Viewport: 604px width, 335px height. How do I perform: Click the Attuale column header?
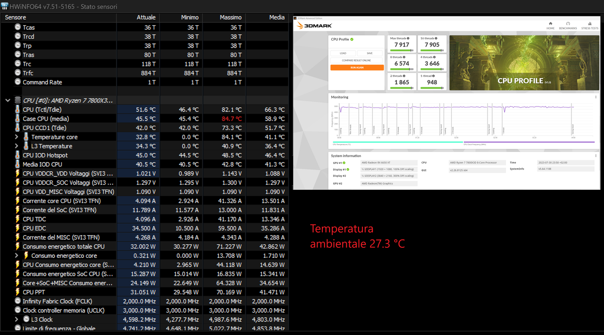pyautogui.click(x=138, y=17)
